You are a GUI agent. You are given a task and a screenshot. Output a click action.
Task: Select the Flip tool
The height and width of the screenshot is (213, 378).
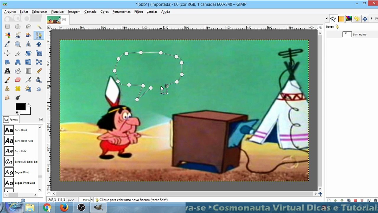point(28,62)
